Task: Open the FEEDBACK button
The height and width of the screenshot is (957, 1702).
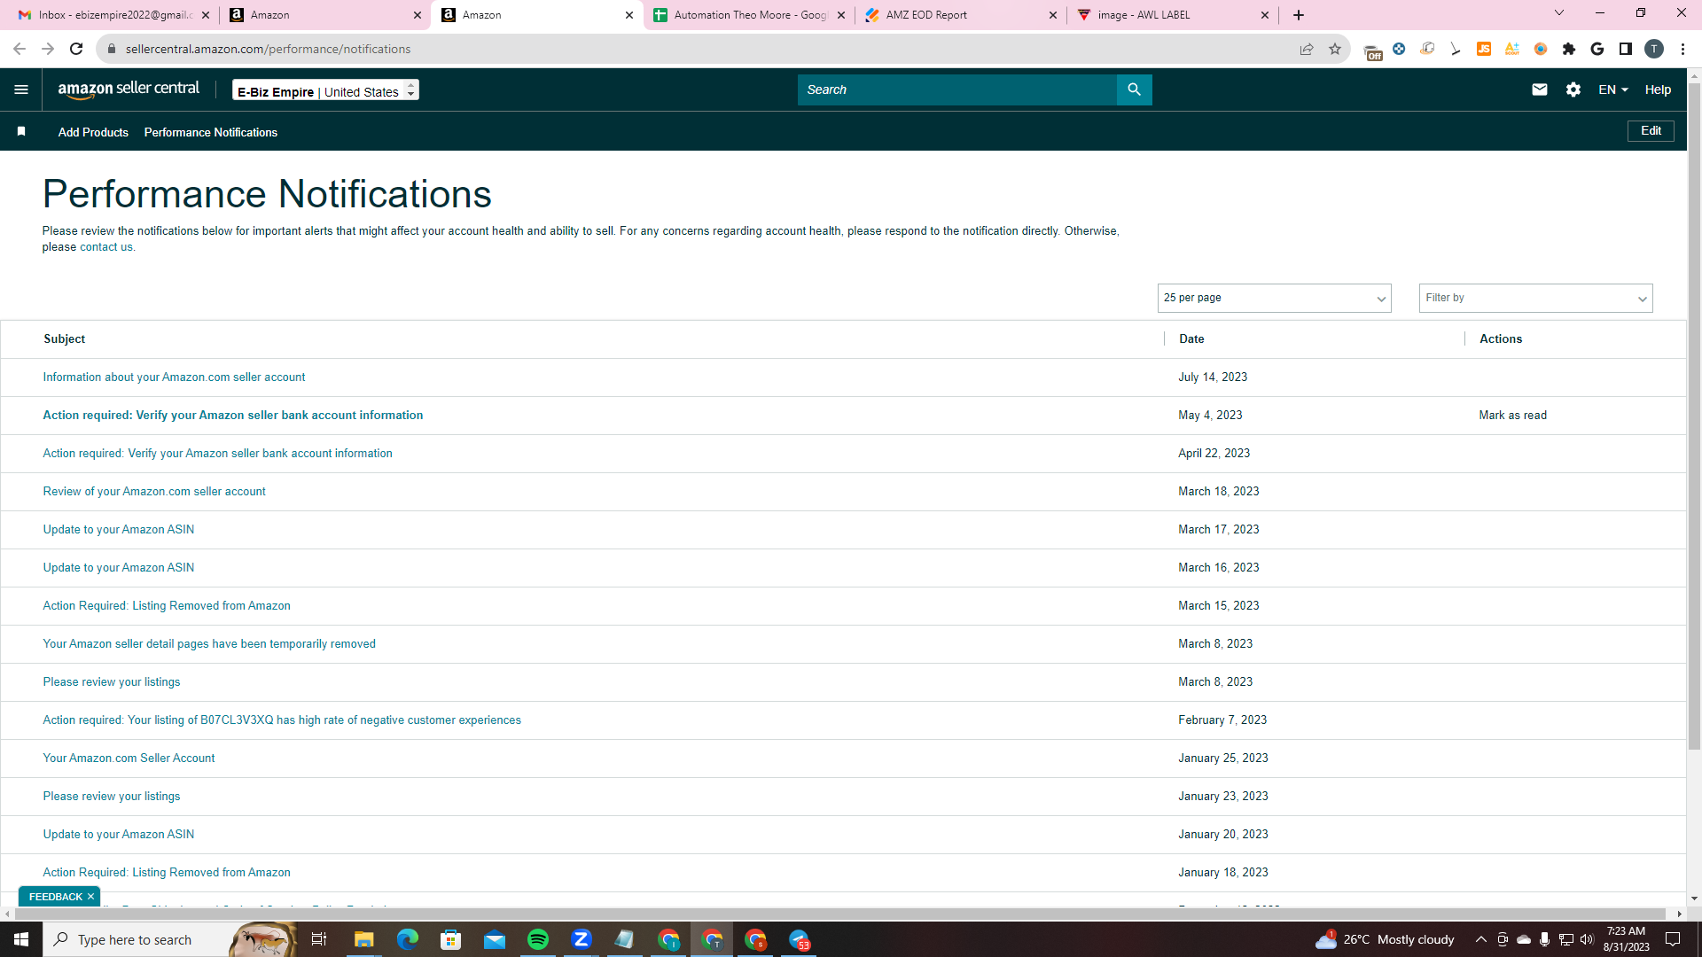Action: (x=55, y=897)
